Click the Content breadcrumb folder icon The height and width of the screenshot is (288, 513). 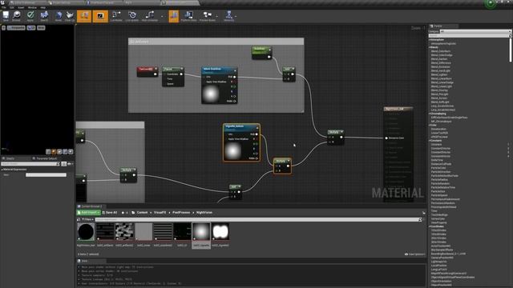click(x=133, y=213)
